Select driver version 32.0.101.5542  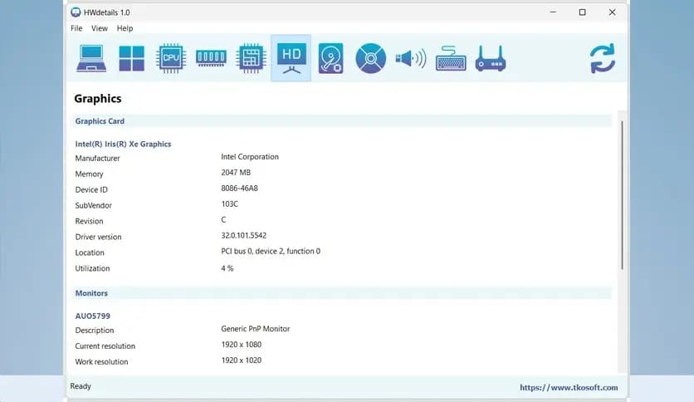244,236
